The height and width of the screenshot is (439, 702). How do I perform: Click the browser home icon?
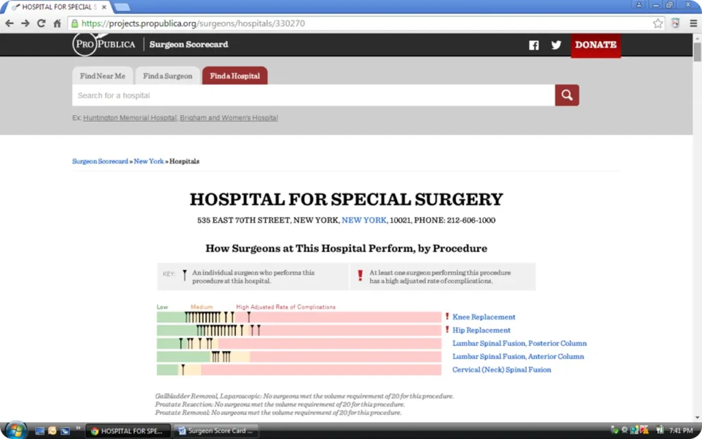click(56, 23)
